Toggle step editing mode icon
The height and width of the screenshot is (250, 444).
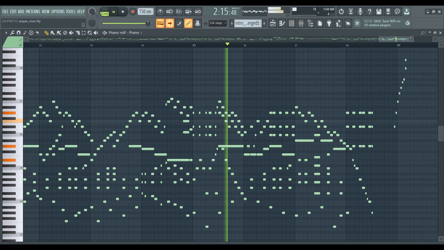point(179,23)
